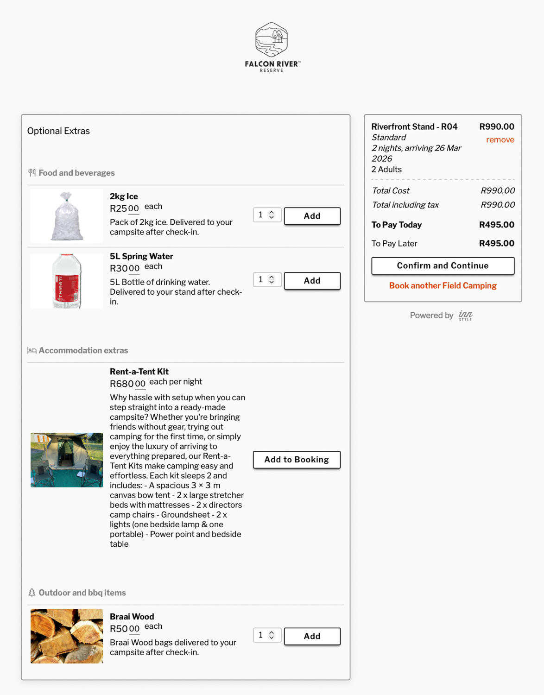The image size is (544, 695).
Task: Click Confirm and Continue
Action: pos(443,266)
